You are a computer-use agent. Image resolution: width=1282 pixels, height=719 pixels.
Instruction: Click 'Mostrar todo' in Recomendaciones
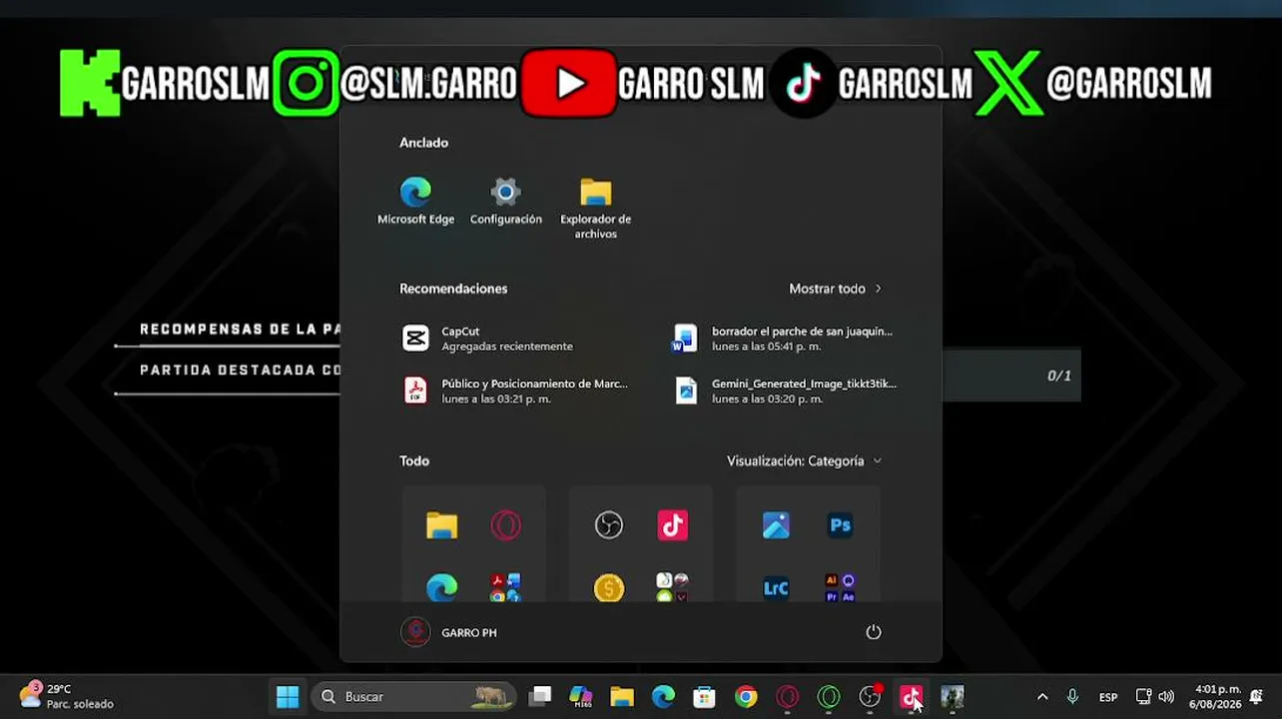(x=835, y=289)
